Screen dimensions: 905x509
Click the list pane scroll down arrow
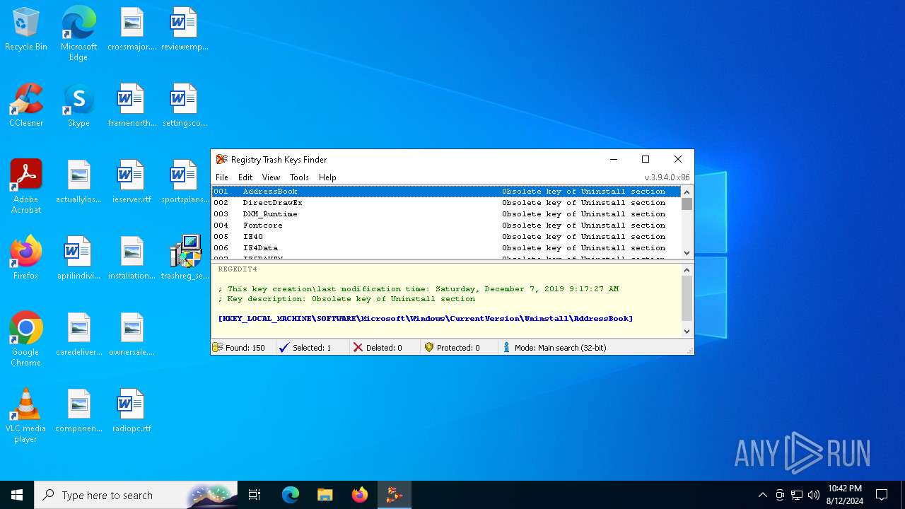(687, 253)
